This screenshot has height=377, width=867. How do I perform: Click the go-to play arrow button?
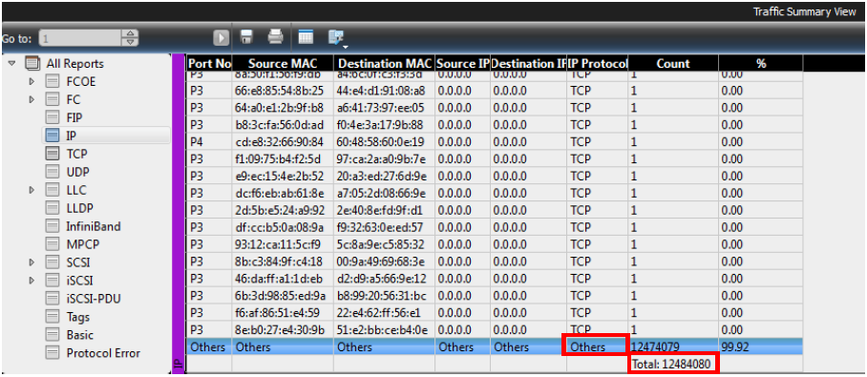tap(222, 38)
